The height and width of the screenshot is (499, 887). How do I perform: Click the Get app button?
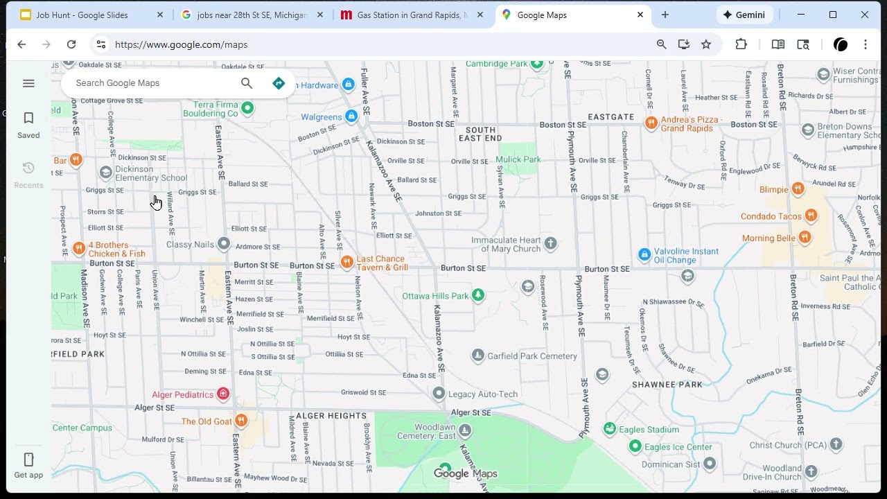(28, 466)
